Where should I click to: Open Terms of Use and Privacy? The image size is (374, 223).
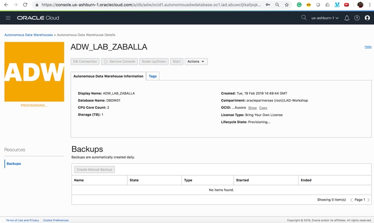tap(22, 220)
